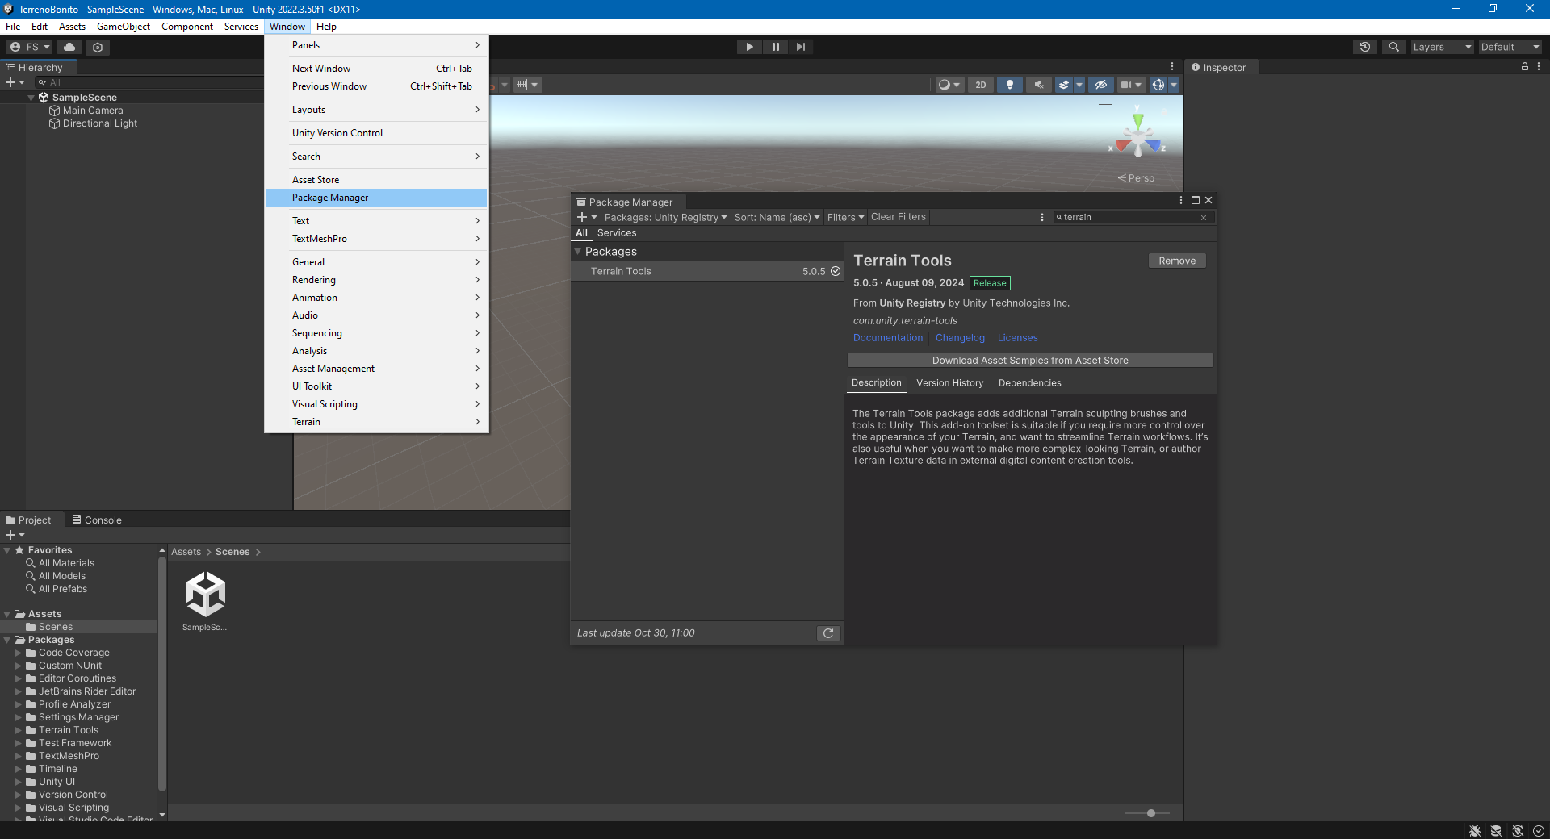Toggle the Scene gizmos button
Screen dimensions: 1550x839
(x=1158, y=85)
